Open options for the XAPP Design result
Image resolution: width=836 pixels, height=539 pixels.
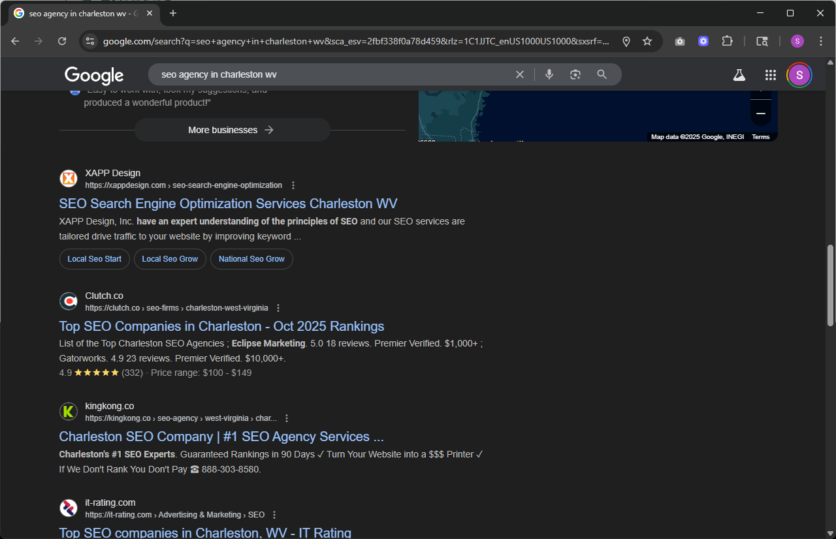click(x=293, y=185)
